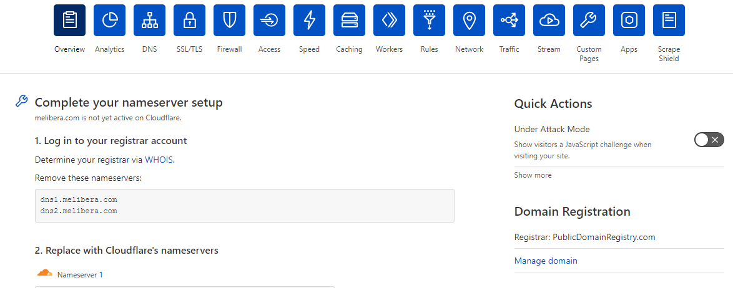Expand Show more quick actions

(x=533, y=175)
